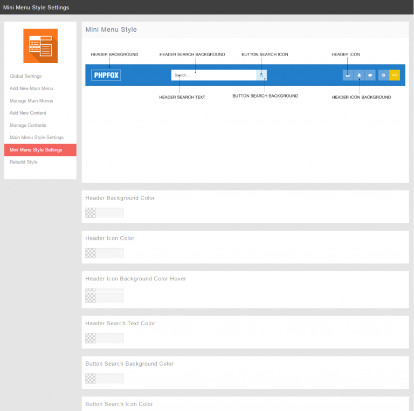Open Header Background Color swatch
Image resolution: width=414 pixels, height=411 pixels.
(91, 213)
